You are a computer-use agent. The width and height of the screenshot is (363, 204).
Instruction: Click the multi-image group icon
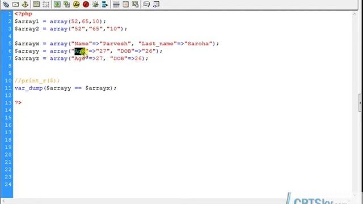coord(67,4)
